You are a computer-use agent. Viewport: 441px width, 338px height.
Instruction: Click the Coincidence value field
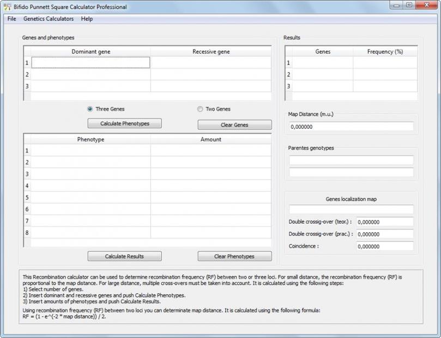click(385, 246)
